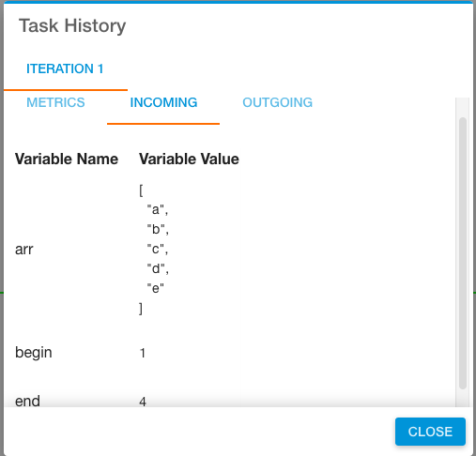
Task: Click the "b" array element
Action: click(x=158, y=229)
